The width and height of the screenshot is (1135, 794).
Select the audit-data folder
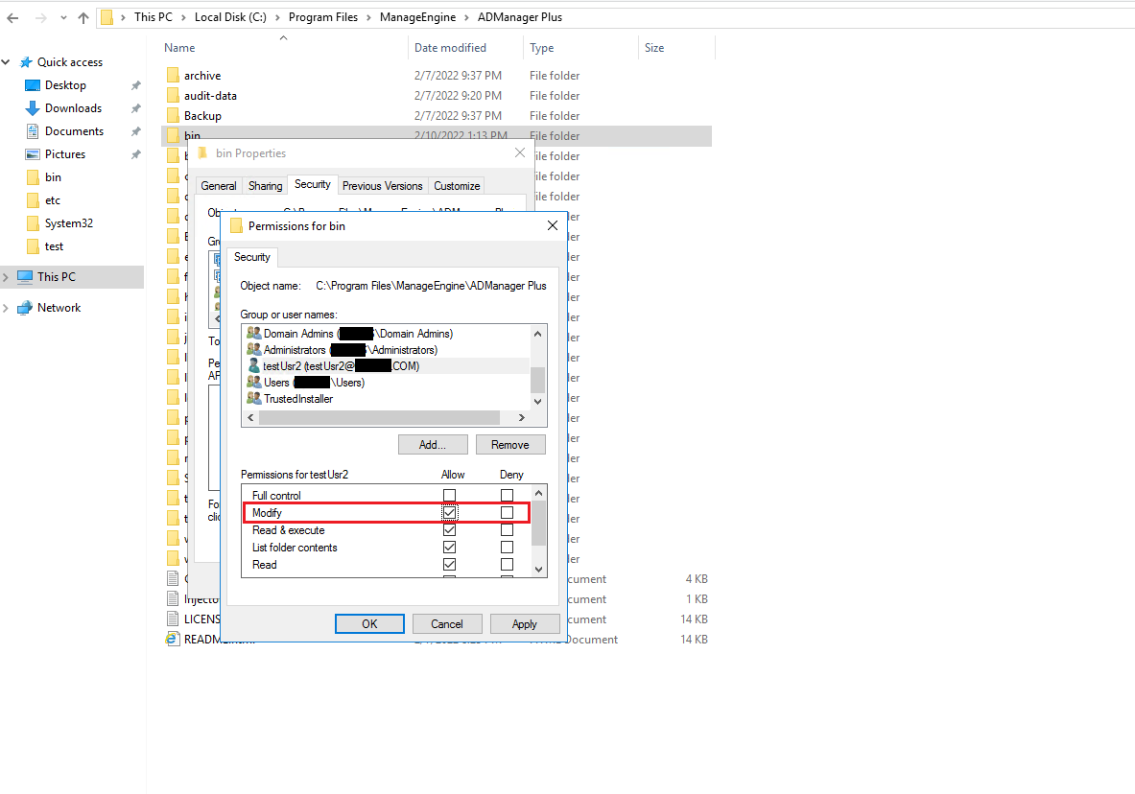coord(210,96)
